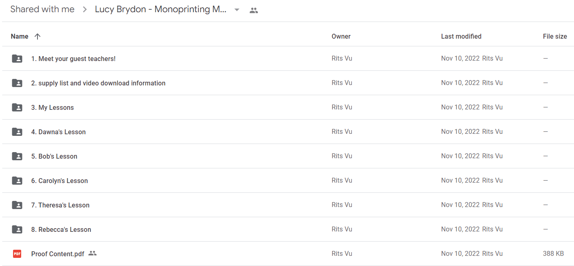Viewport: 574px width, 266px height.
Task: Click the shared people icon in the breadcrumb
Action: click(x=254, y=10)
